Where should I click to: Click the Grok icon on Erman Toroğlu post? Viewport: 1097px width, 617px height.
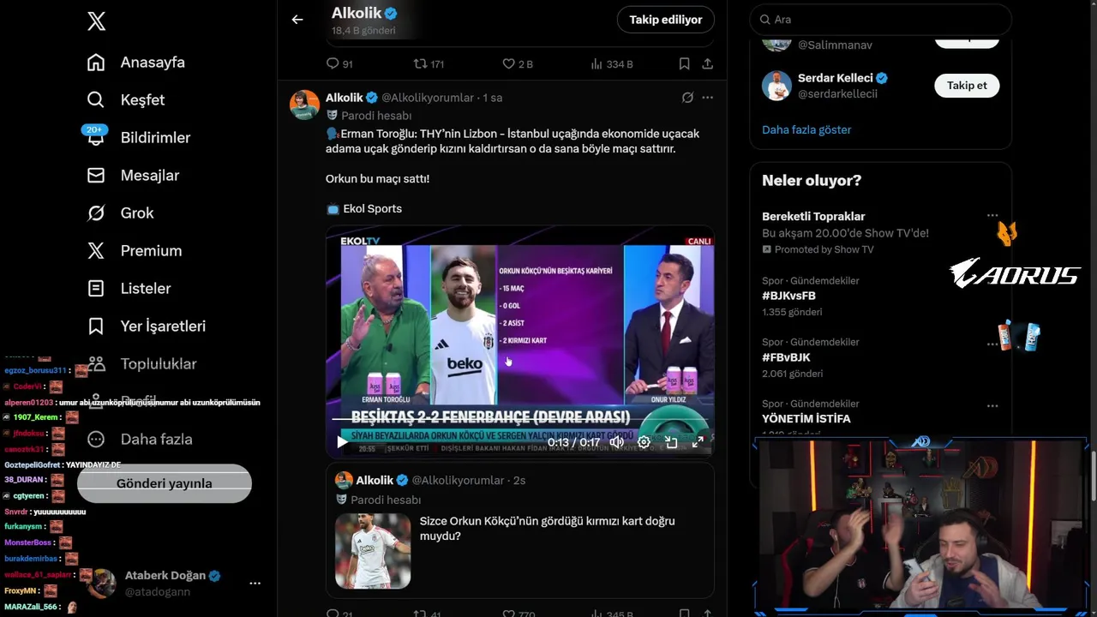pos(687,98)
